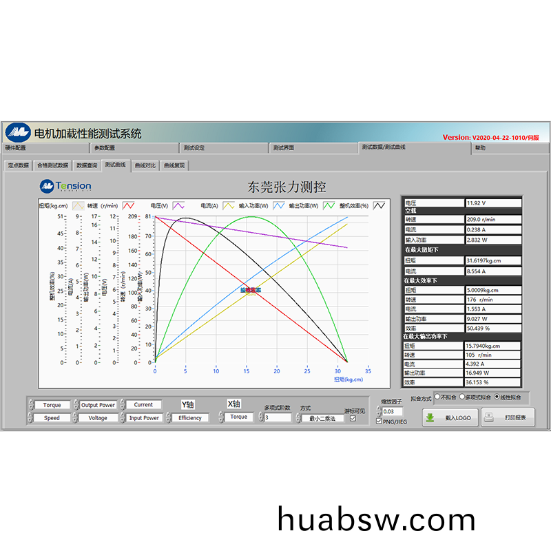Click the 缩放因子 0.03 input field
The width and height of the screenshot is (551, 551).
click(x=393, y=411)
